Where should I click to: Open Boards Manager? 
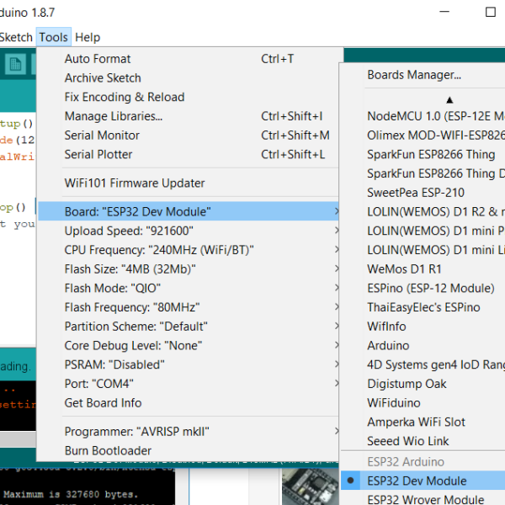pyautogui.click(x=423, y=75)
